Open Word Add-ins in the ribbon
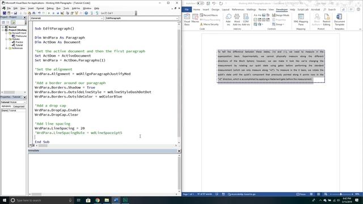The height and width of the screenshot is (204, 363). tap(237, 20)
